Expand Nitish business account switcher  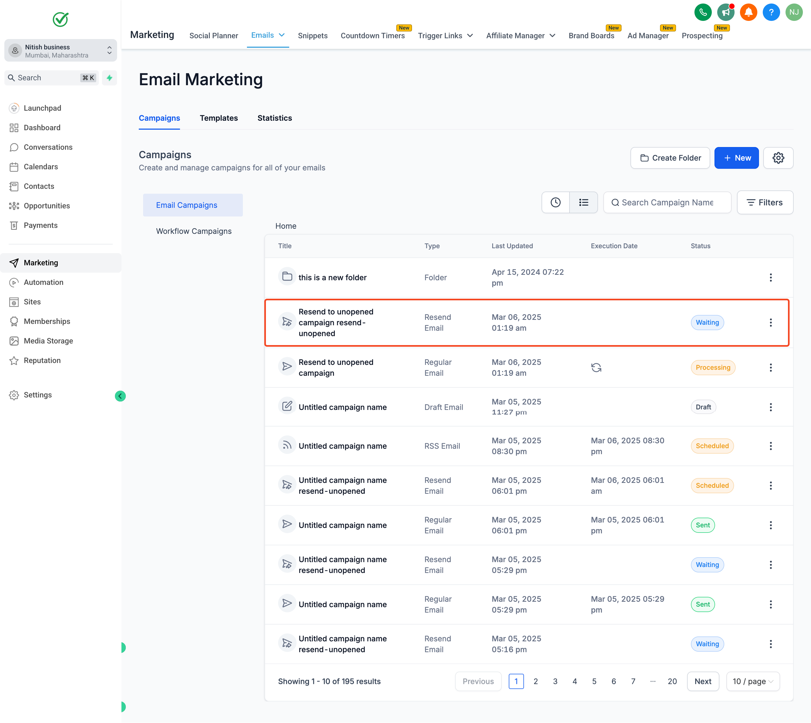click(61, 51)
